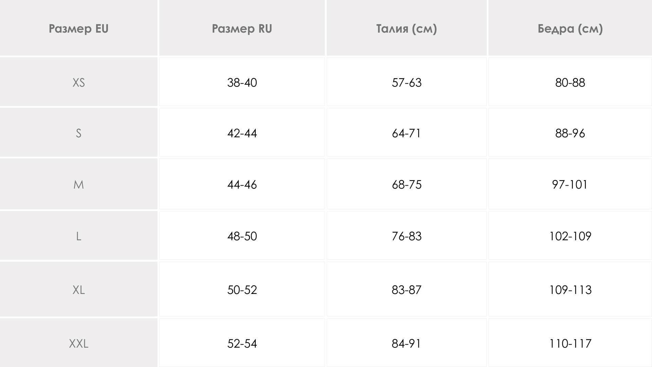Select the L size row label
The width and height of the screenshot is (652, 367).
pyautogui.click(x=78, y=236)
